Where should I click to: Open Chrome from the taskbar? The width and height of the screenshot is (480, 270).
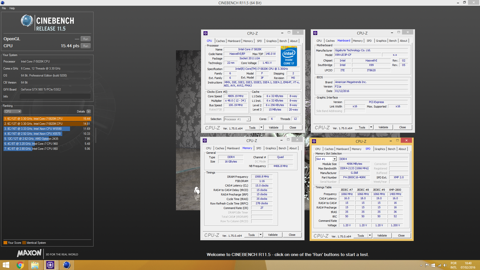pyautogui.click(x=20, y=265)
